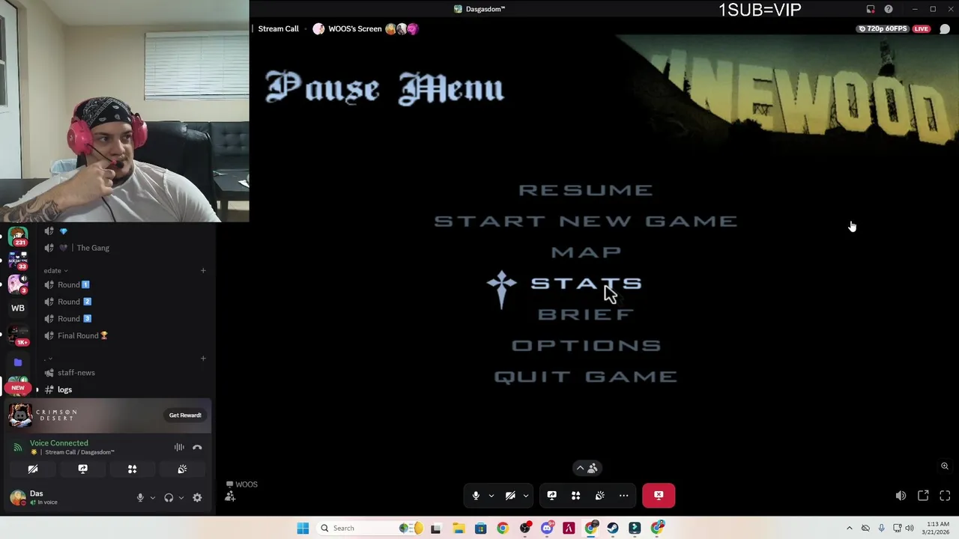Image resolution: width=959 pixels, height=539 pixels.
Task: Open Activities icon in center call bar
Action: (x=575, y=496)
